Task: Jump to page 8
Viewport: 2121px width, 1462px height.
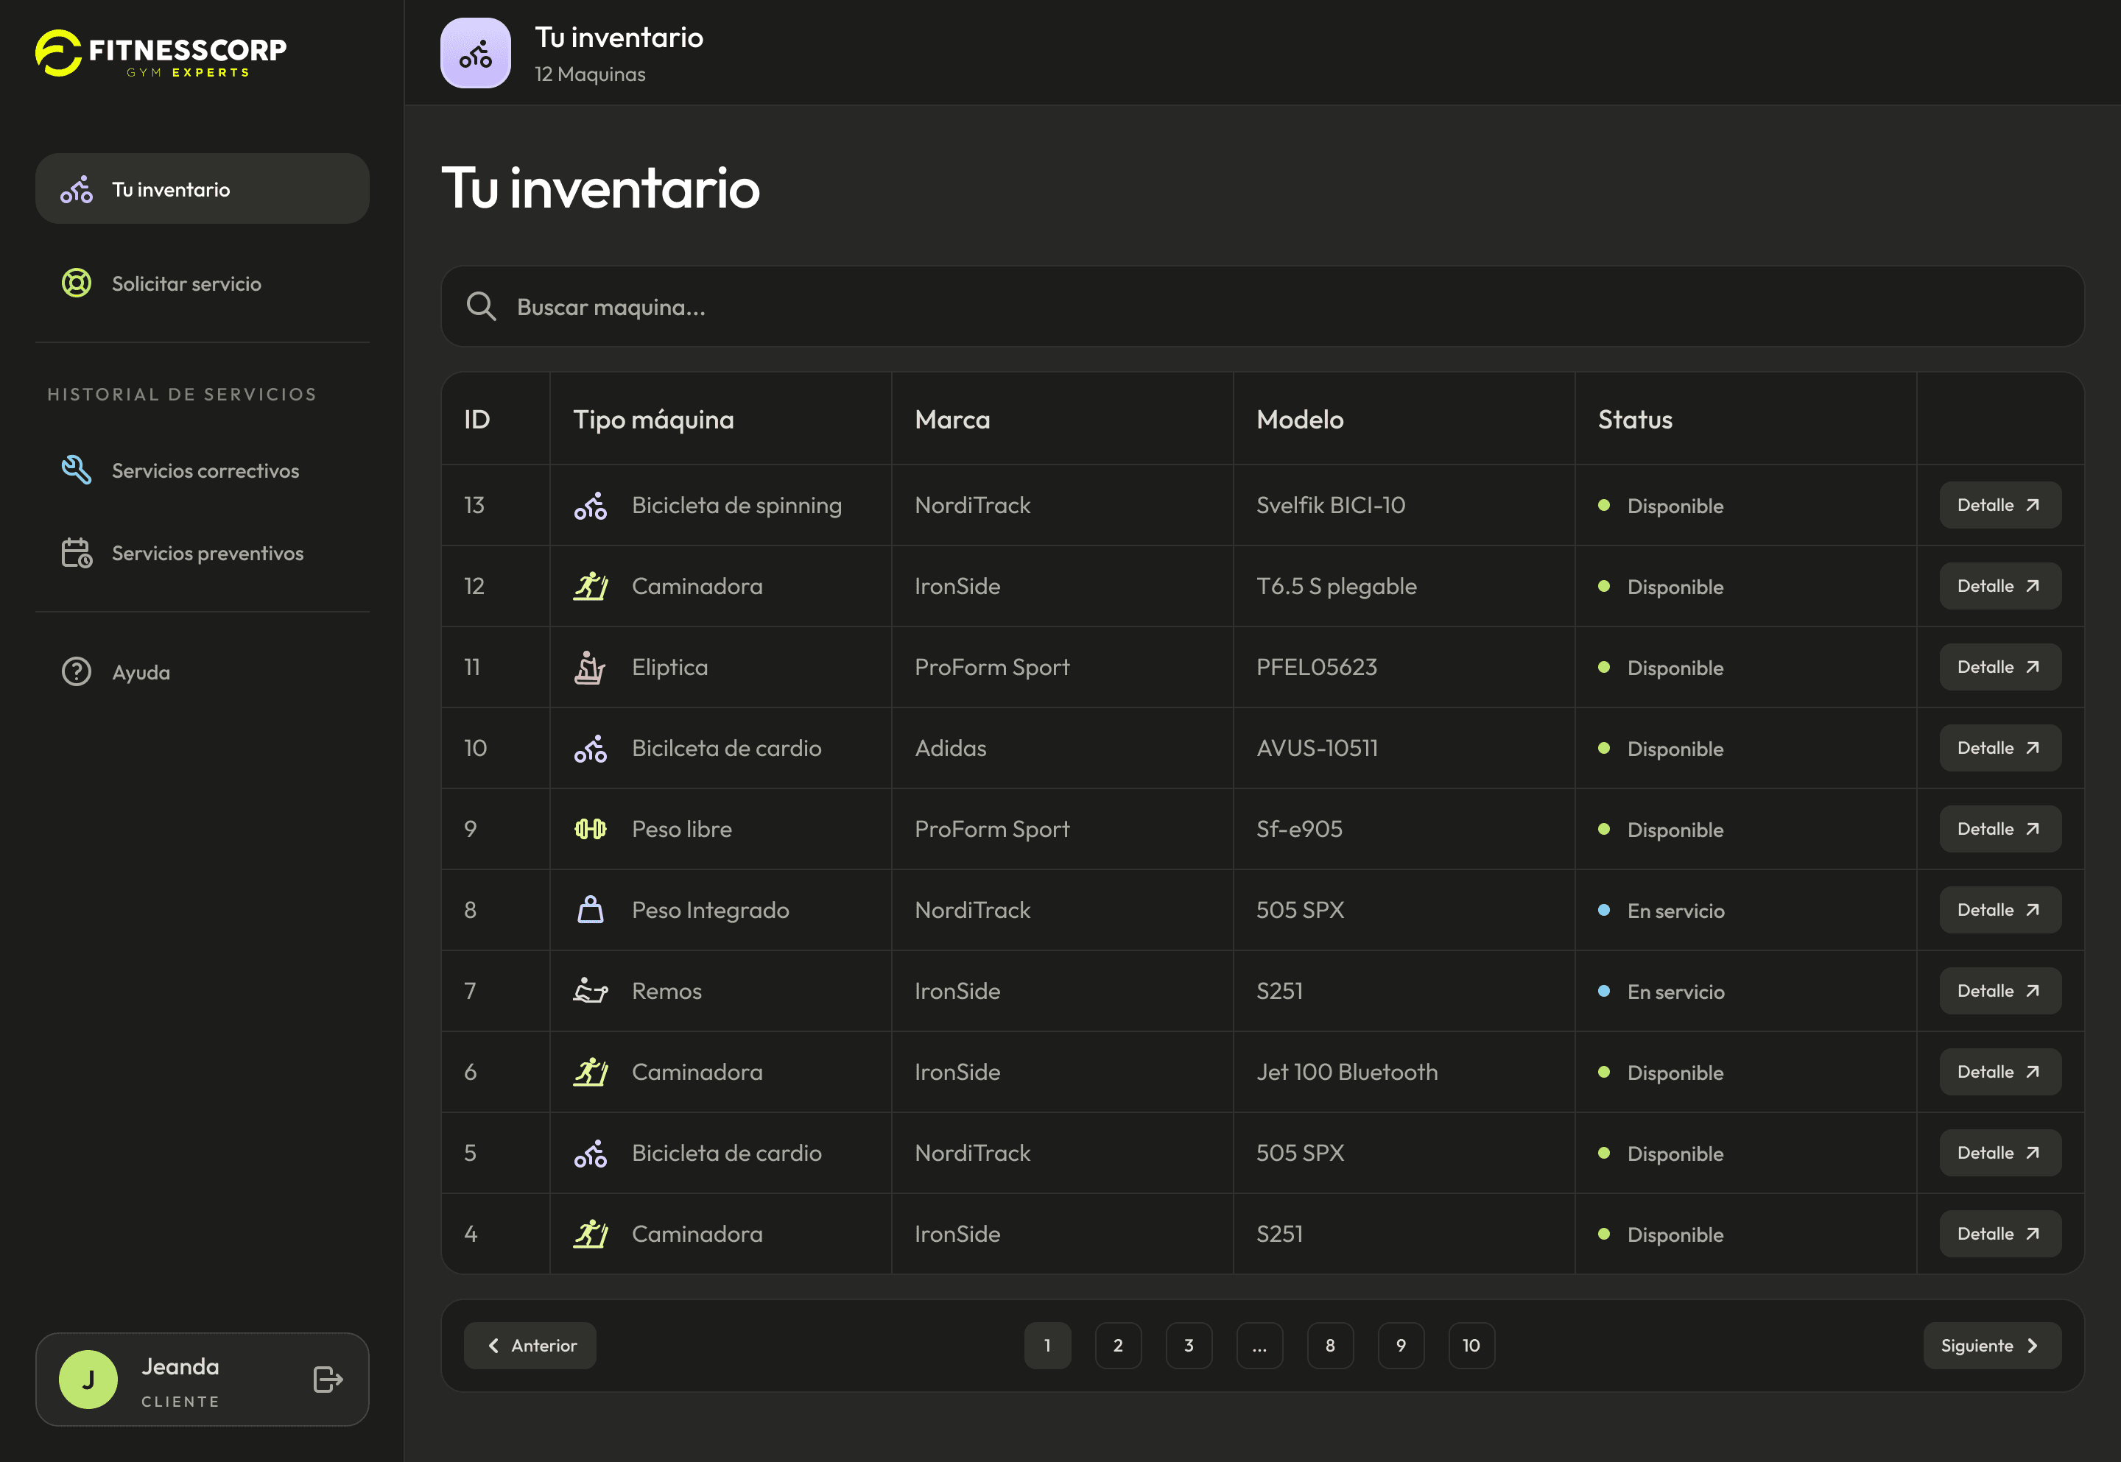Action: tap(1330, 1346)
